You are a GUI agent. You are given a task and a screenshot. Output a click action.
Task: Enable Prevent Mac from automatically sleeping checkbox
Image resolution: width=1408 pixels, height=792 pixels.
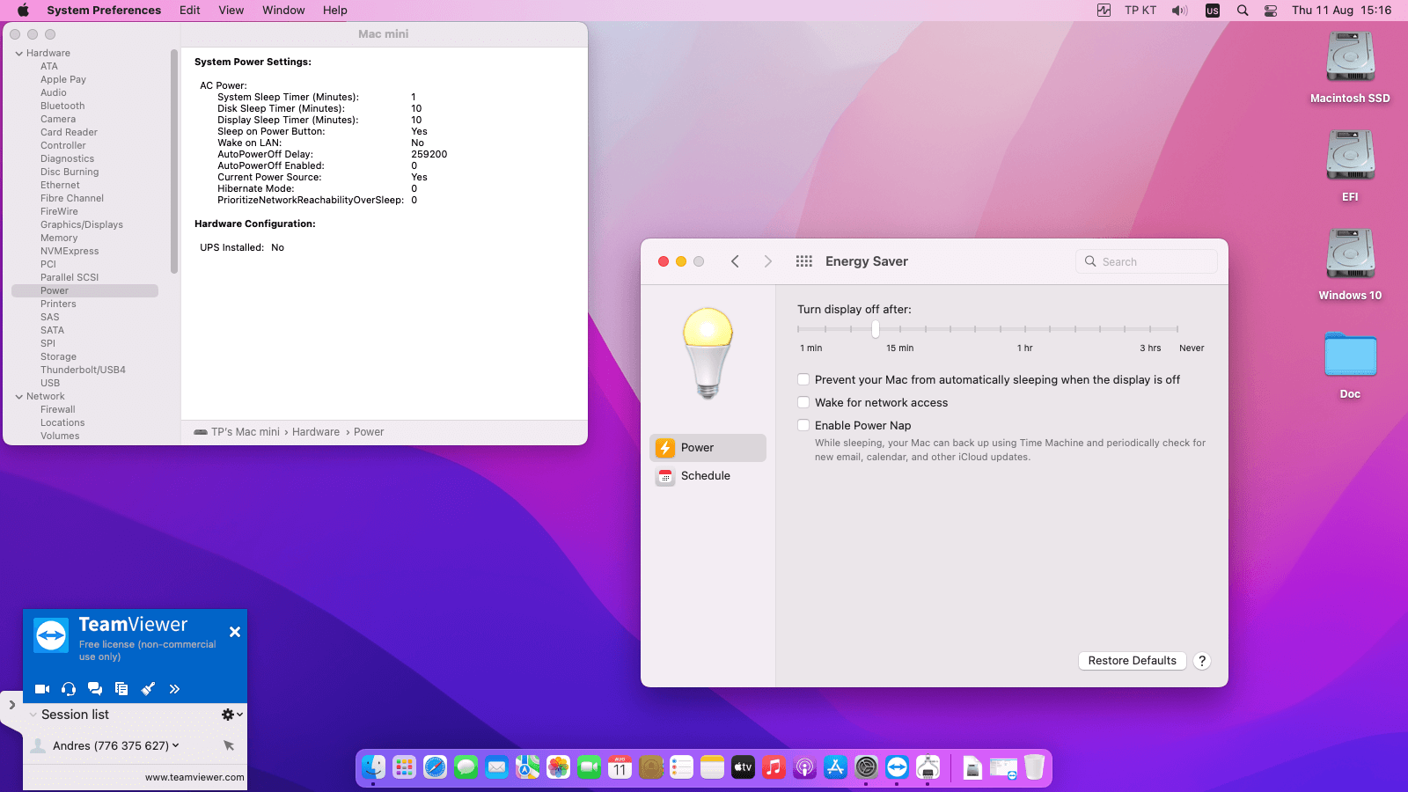point(803,379)
